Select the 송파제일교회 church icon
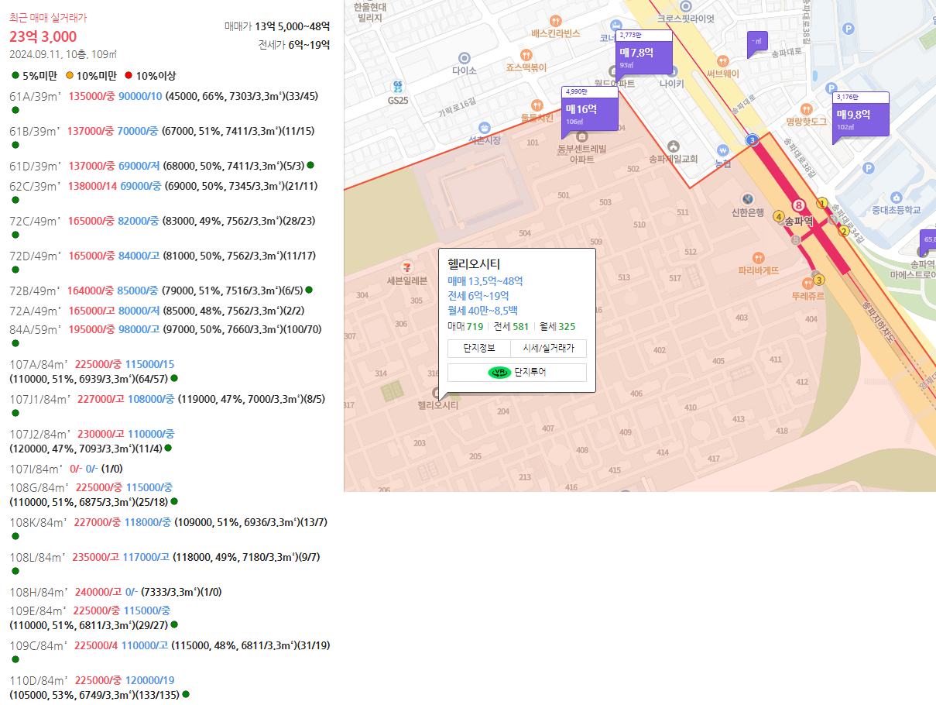936x705 pixels. [674, 146]
